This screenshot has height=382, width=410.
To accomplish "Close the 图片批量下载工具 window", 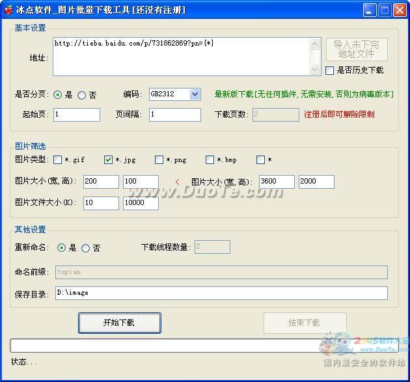I will pyautogui.click(x=400, y=10).
